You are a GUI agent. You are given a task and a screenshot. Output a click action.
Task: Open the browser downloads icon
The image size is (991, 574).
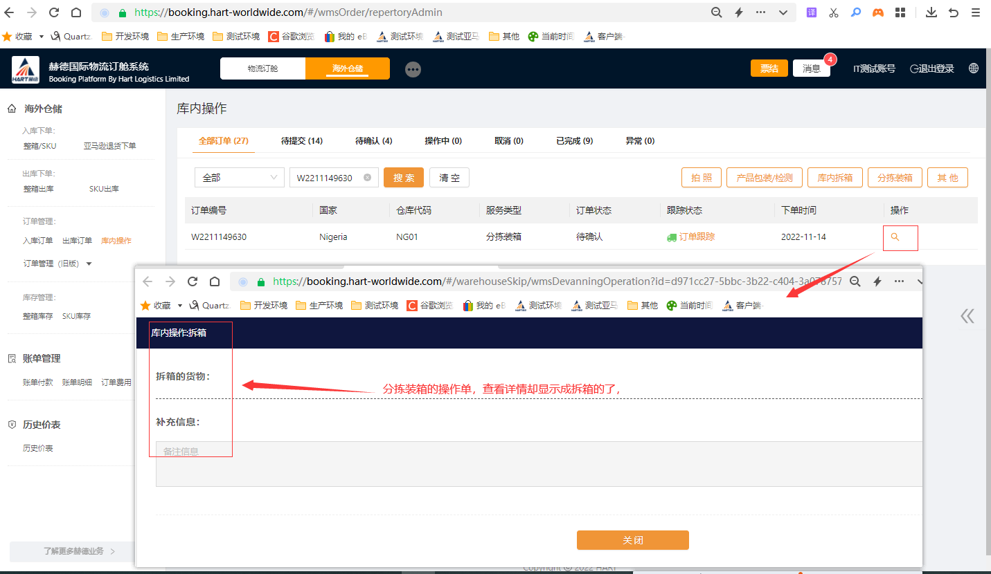coord(931,12)
